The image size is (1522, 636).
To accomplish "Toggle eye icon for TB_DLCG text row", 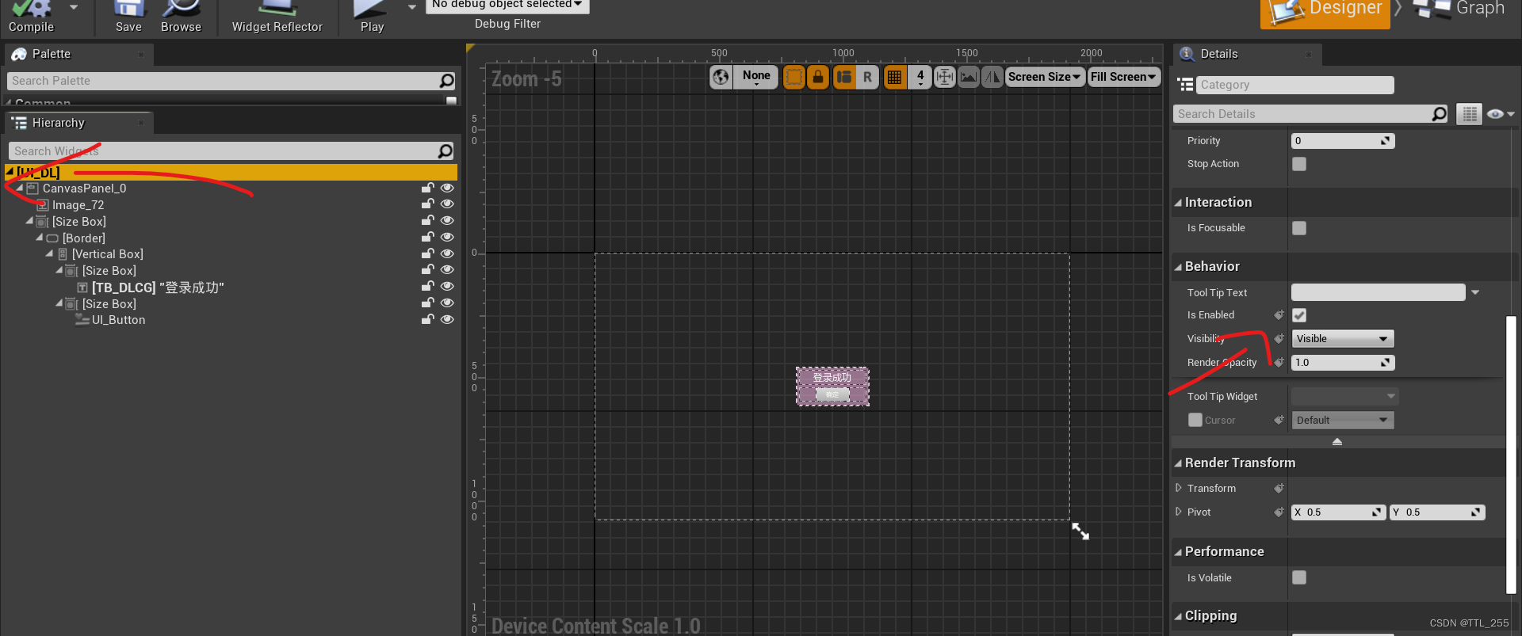I will pos(447,287).
